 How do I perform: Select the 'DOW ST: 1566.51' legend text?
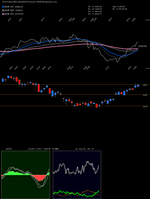pos(13,7)
